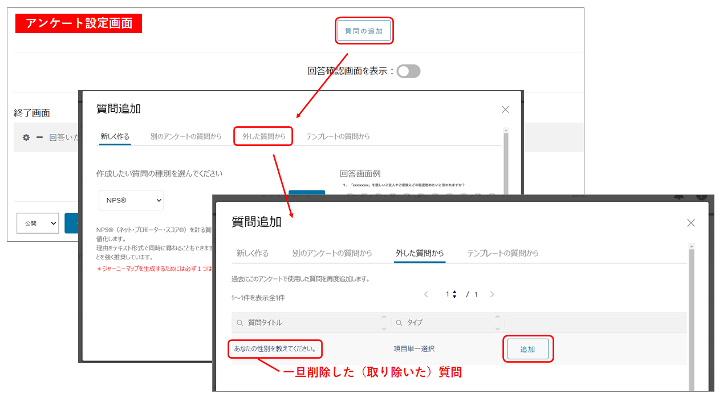
Task: Click the gear icon in the 終了画面 row
Action: (26, 137)
